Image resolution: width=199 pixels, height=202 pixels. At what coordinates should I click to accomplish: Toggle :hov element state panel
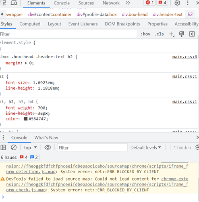pos(145,34)
